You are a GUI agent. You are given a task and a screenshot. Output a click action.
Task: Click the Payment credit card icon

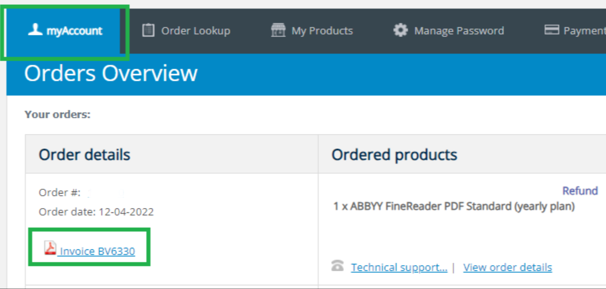551,29
